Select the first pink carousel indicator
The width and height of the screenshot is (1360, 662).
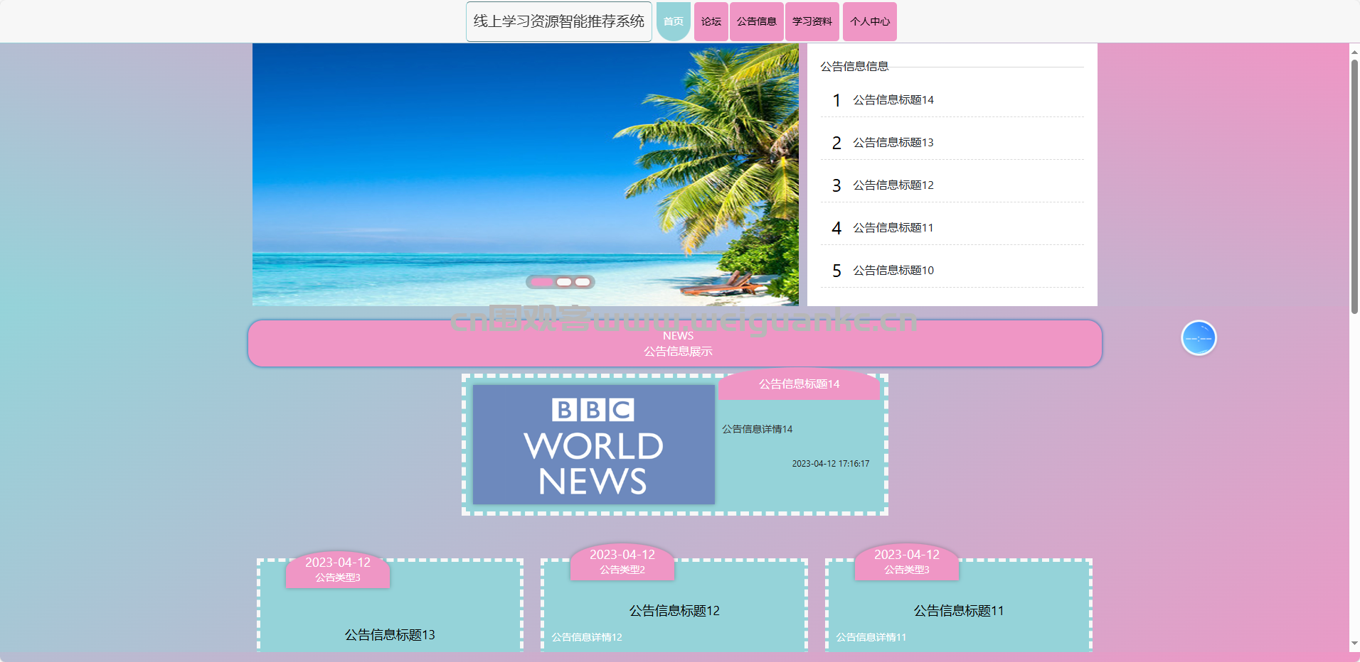pyautogui.click(x=541, y=282)
